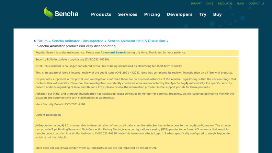
Task: Open the Services menu
Action: pyautogui.click(x=128, y=14)
